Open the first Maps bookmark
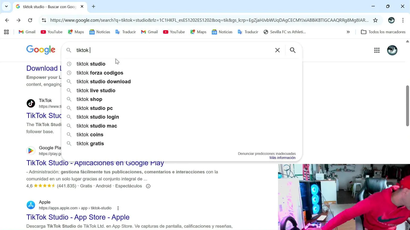 pos(76,32)
